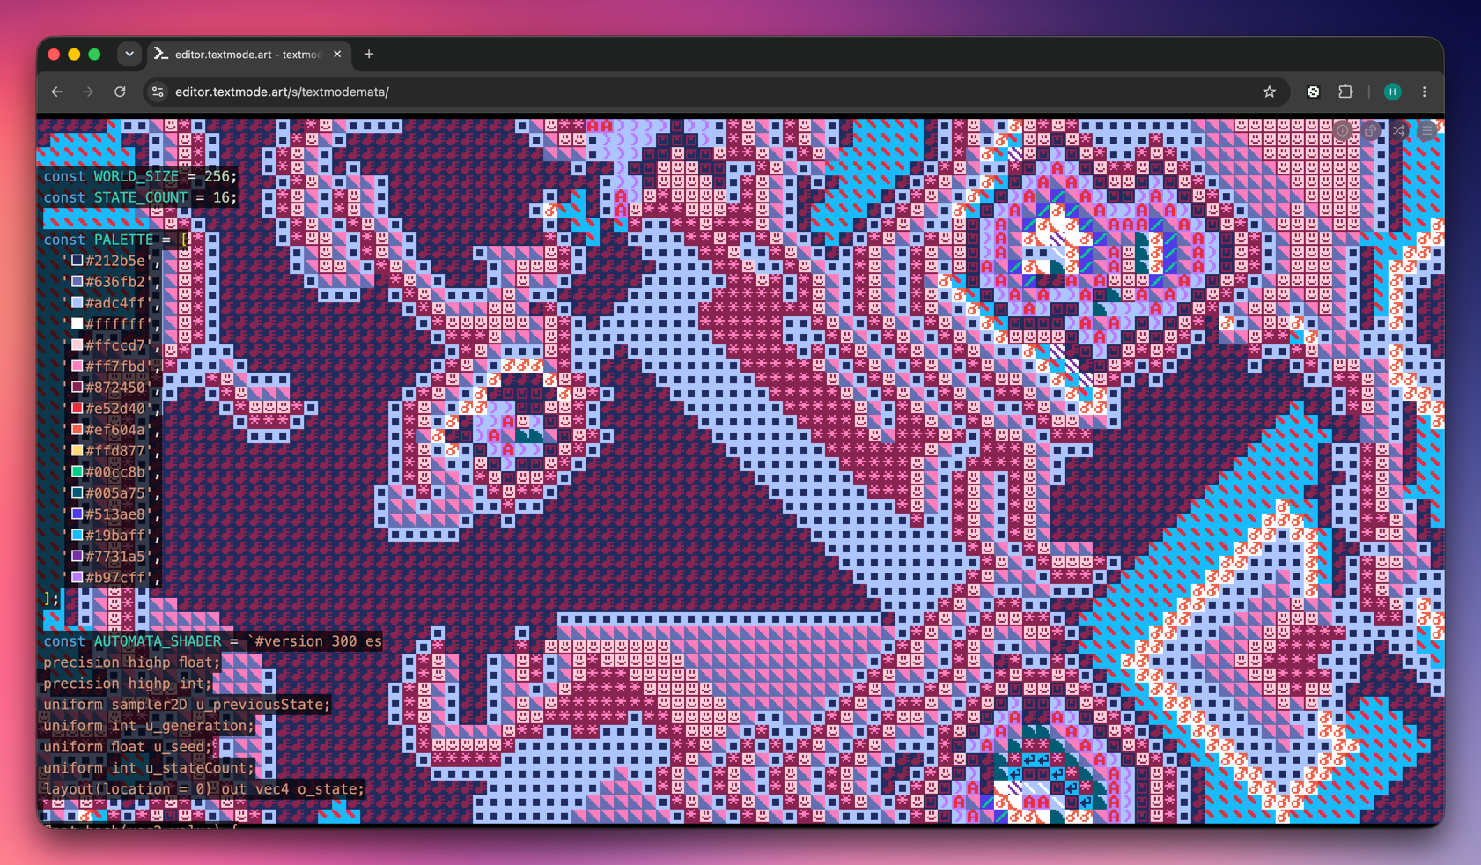The height and width of the screenshot is (865, 1481).
Task: Open the sketch info button
Action: click(x=1343, y=131)
